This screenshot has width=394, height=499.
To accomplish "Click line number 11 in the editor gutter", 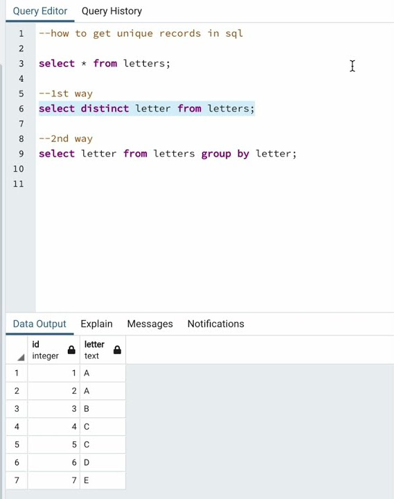I will [19, 184].
